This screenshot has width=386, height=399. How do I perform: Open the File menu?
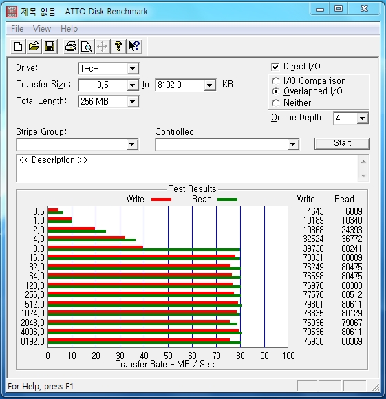click(x=17, y=29)
